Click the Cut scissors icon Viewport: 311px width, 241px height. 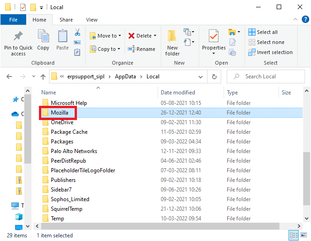point(77,32)
